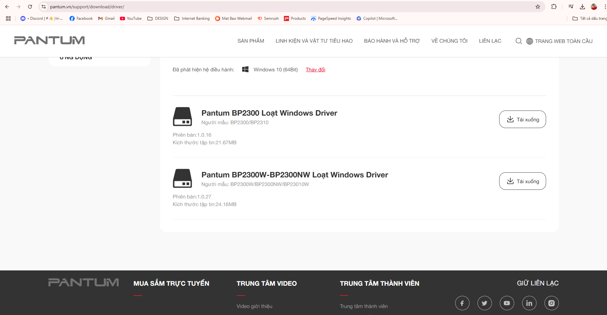
Task: Open the YouTube footer social icon
Action: (x=507, y=303)
